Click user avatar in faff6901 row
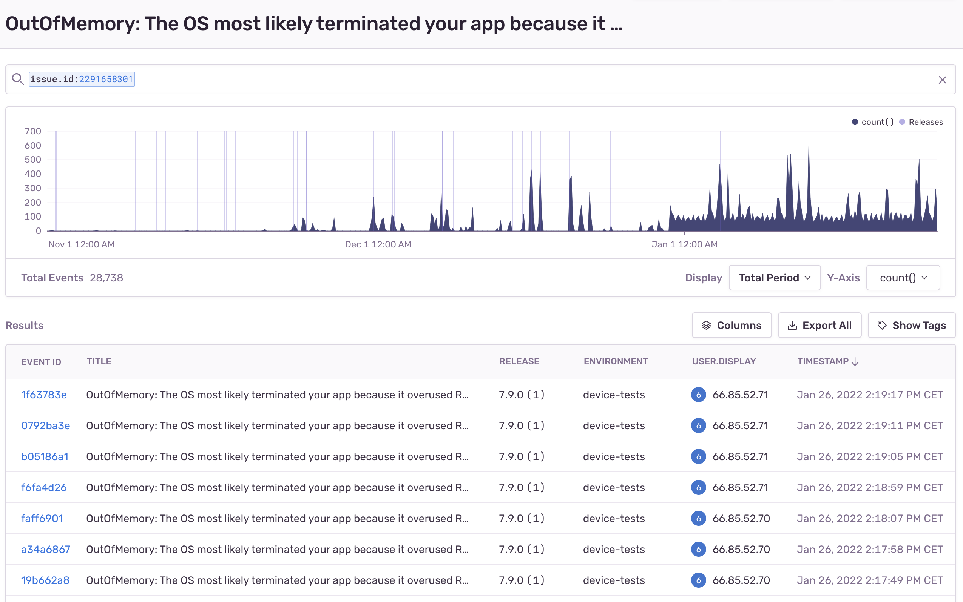The image size is (963, 602). pos(698,518)
